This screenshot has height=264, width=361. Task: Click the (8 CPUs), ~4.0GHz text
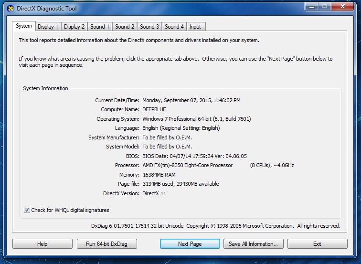point(272,165)
